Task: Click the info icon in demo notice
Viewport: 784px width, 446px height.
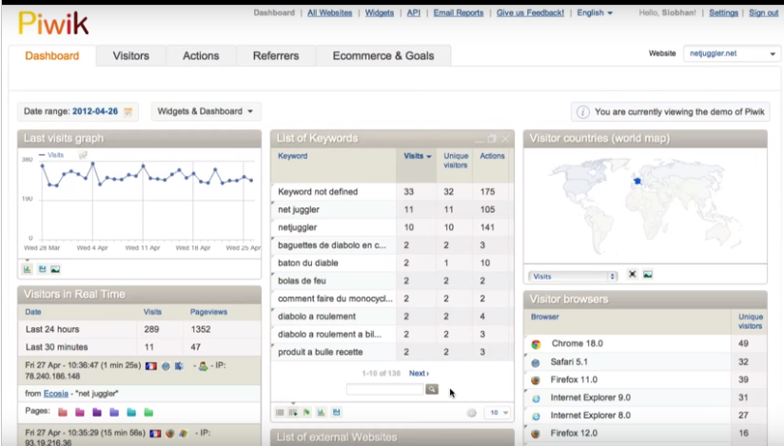Action: 583,112
